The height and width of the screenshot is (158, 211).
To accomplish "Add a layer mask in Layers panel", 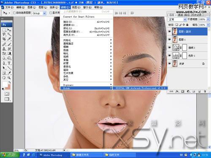I will [183, 91].
